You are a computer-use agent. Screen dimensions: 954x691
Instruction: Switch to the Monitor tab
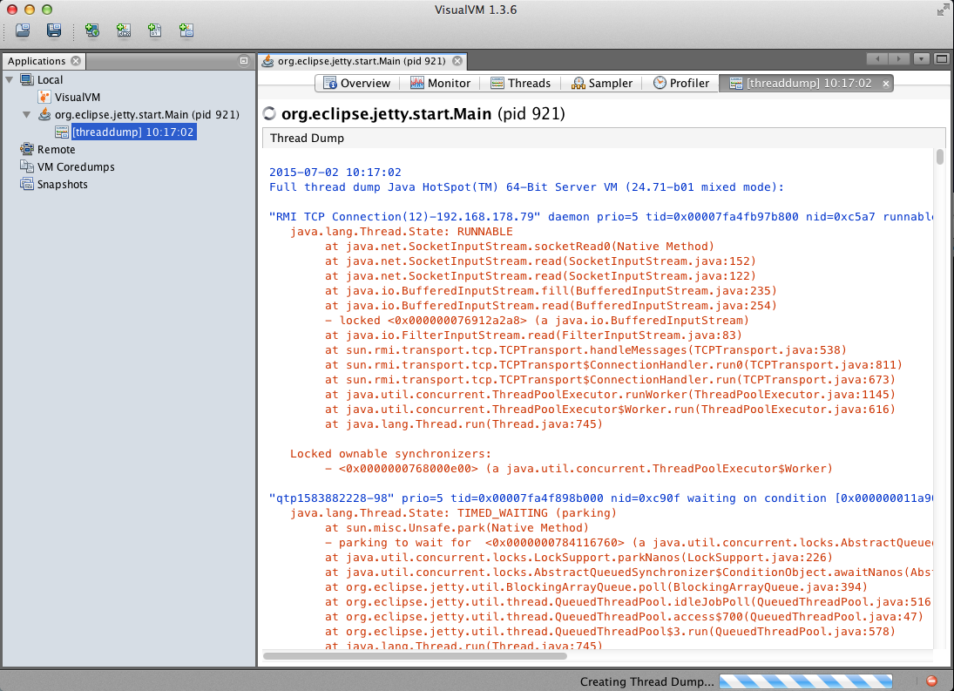coord(440,84)
